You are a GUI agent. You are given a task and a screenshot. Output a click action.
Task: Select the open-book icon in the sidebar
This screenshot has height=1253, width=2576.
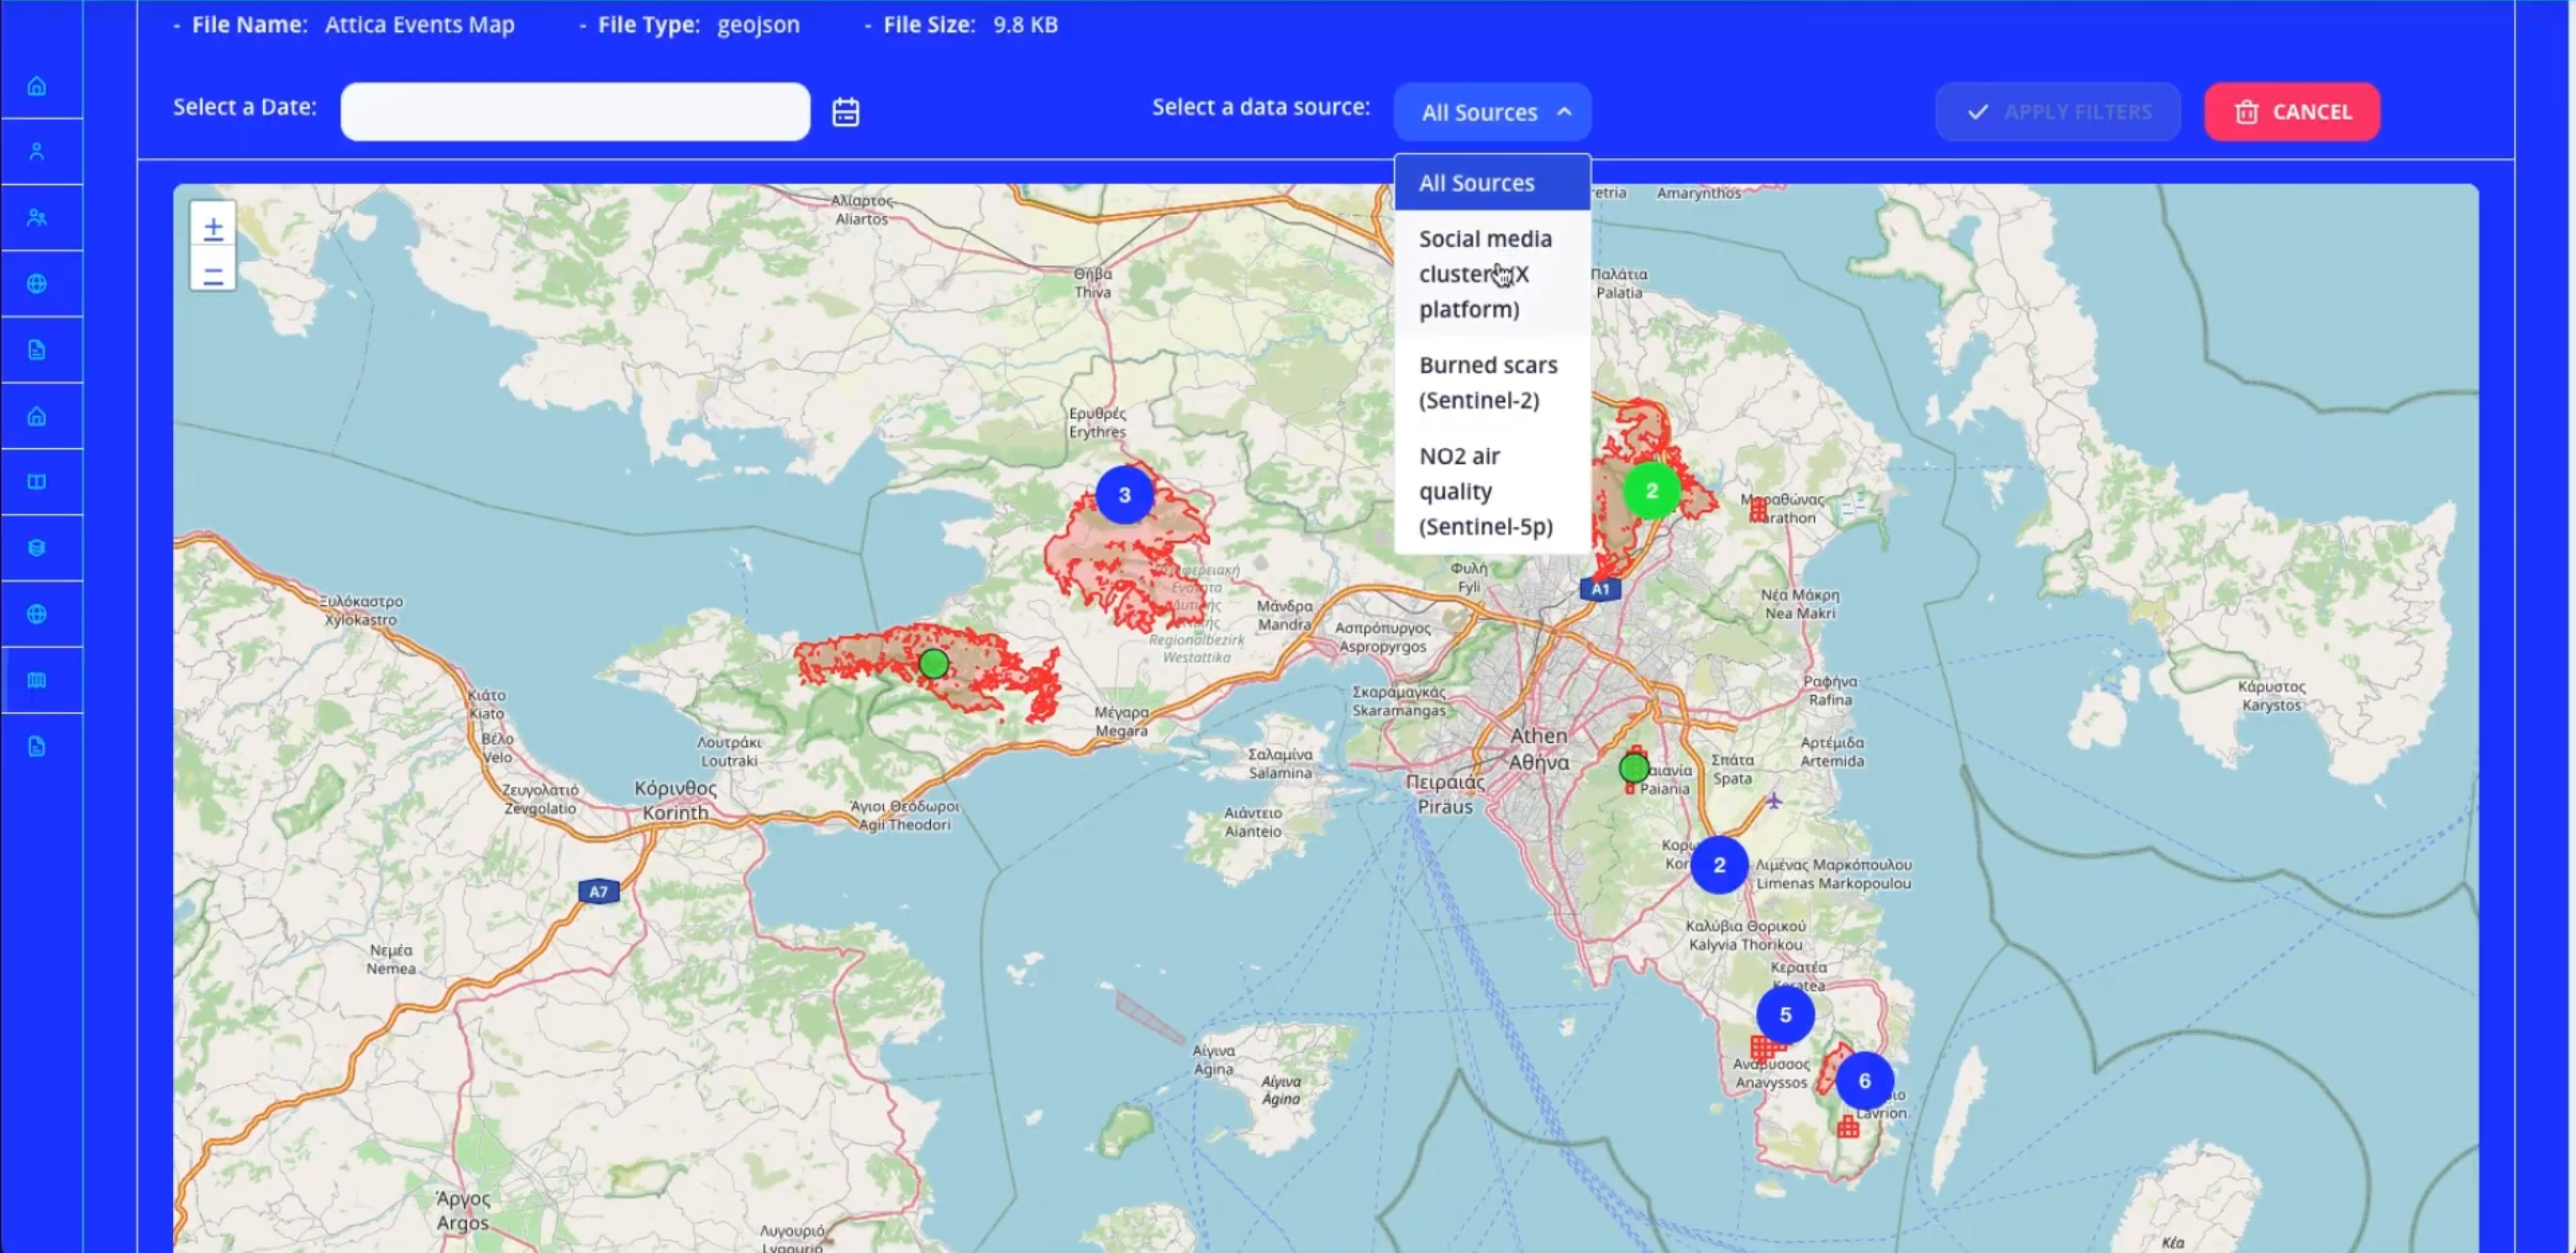(x=37, y=481)
